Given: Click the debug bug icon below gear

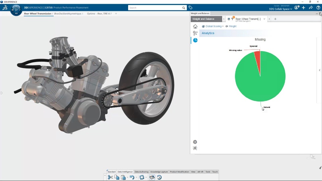Looking at the screenshot, I should point(195,148).
